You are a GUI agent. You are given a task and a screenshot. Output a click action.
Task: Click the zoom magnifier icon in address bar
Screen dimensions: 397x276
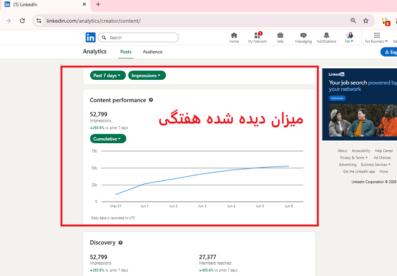point(353,21)
